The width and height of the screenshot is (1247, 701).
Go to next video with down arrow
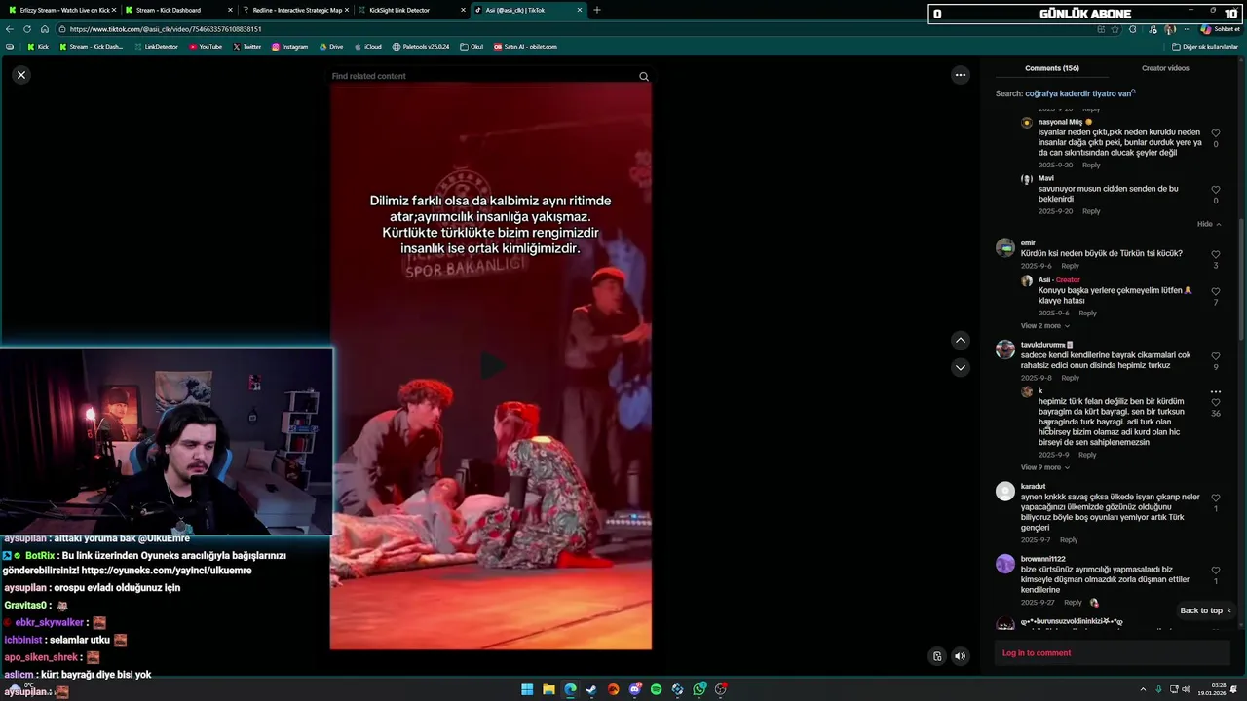[960, 367]
